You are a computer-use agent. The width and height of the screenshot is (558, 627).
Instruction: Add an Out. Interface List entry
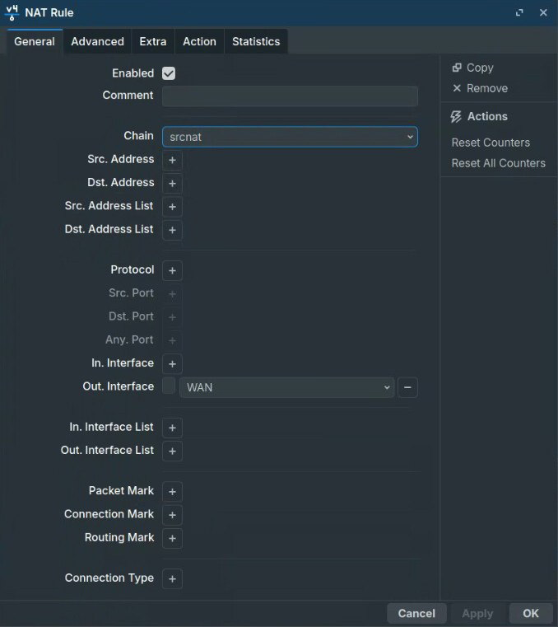coord(172,451)
